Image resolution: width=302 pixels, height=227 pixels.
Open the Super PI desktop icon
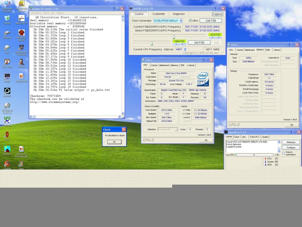pos(7,121)
